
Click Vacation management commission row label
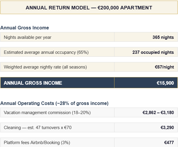pyautogui.click(x=47, y=113)
